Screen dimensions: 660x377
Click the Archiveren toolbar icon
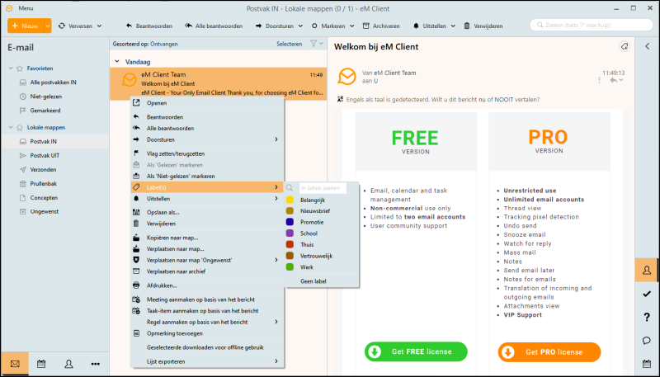[x=365, y=26]
